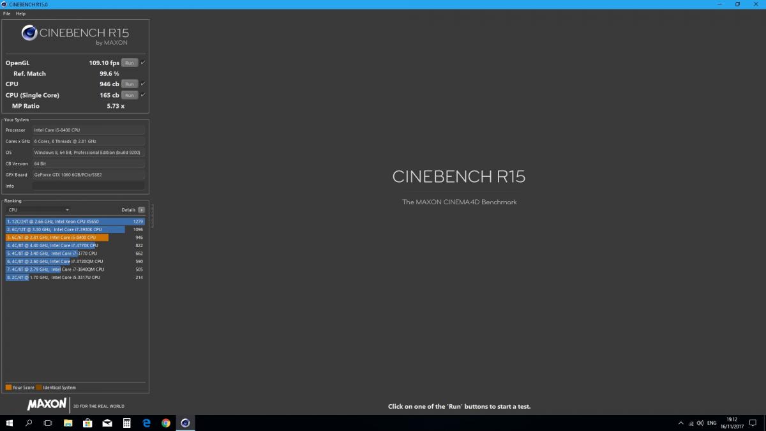This screenshot has width=766, height=431.
Task: Click the CPU score 946 cb
Action: 109,84
